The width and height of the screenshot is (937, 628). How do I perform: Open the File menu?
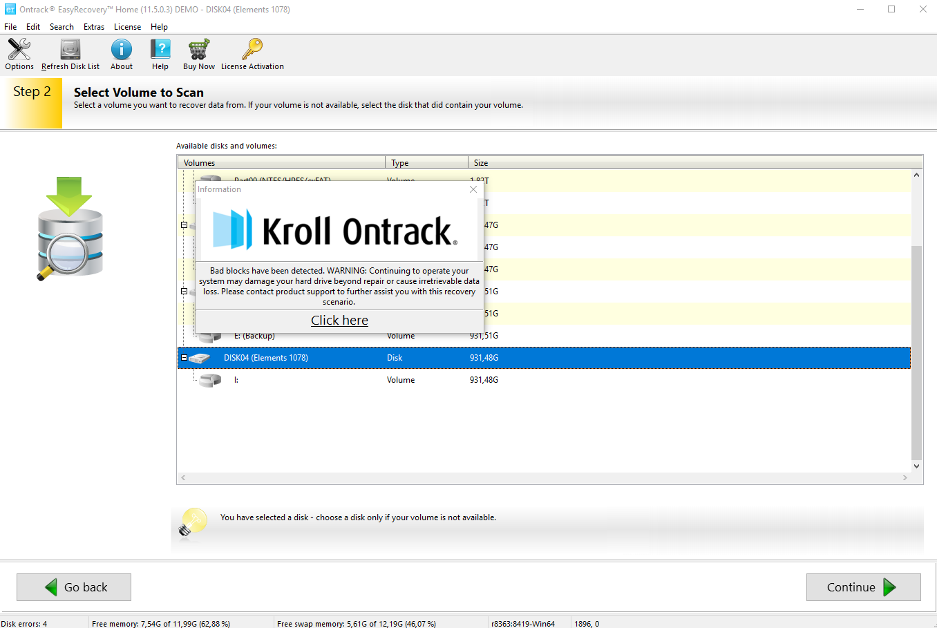click(x=10, y=27)
